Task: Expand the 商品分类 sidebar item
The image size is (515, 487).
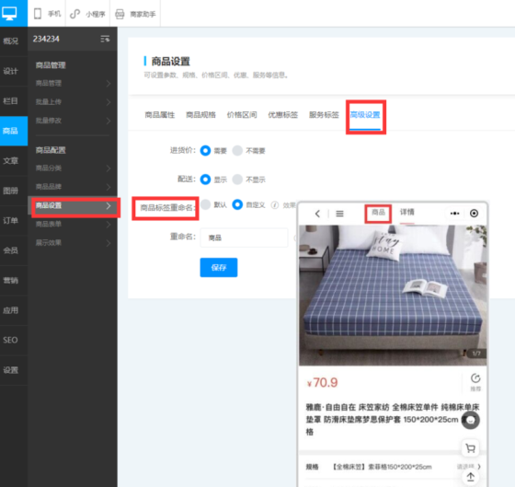Action: (x=73, y=168)
